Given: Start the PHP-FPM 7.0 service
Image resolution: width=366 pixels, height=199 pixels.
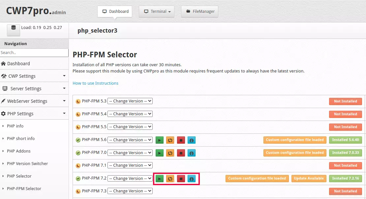Looking at the screenshot, I should click(x=160, y=153).
